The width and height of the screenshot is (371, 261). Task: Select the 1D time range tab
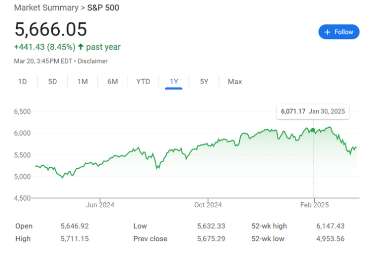[x=22, y=82]
